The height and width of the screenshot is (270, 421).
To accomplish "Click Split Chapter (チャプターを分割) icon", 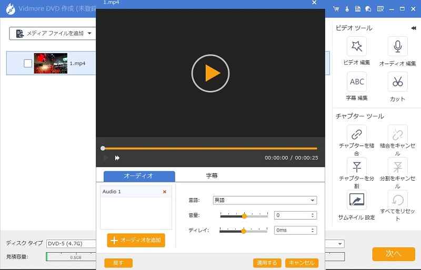I will pos(357,167).
